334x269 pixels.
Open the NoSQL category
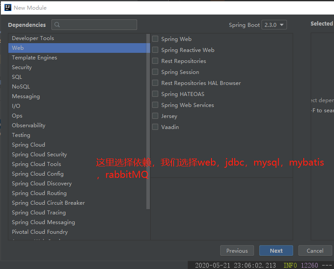point(77,87)
